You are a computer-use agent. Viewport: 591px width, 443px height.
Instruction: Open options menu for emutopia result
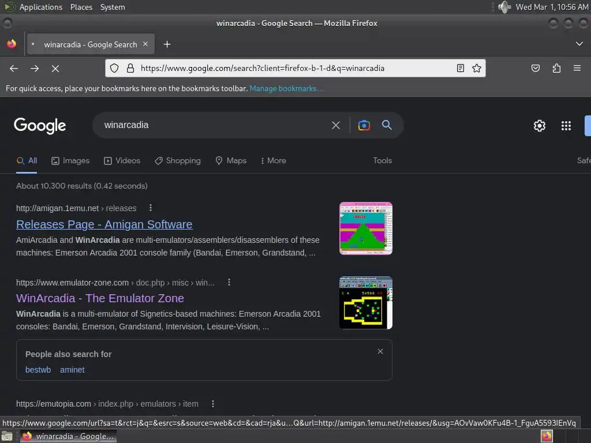tap(213, 404)
